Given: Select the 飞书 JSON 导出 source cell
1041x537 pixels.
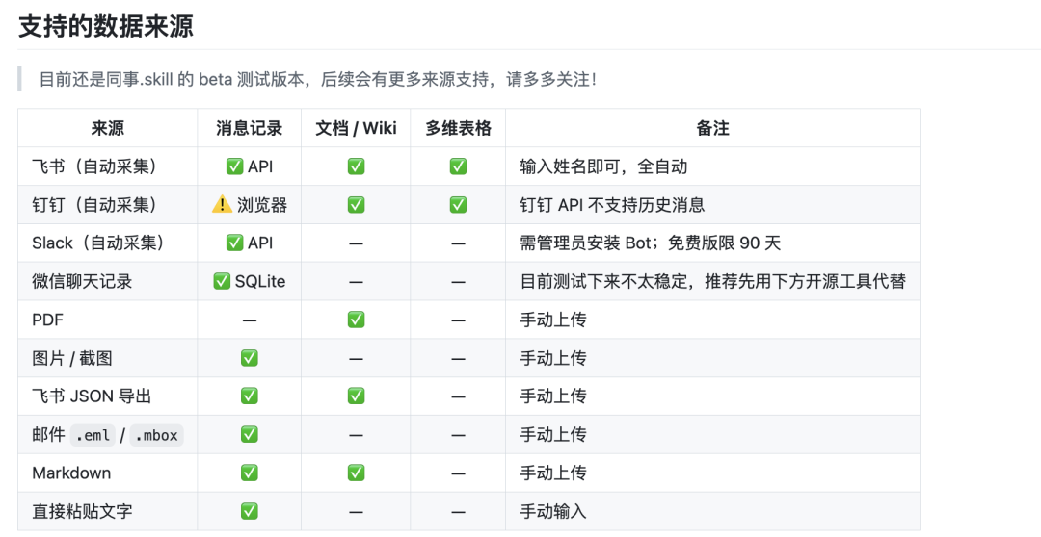Looking at the screenshot, I should click(x=108, y=396).
